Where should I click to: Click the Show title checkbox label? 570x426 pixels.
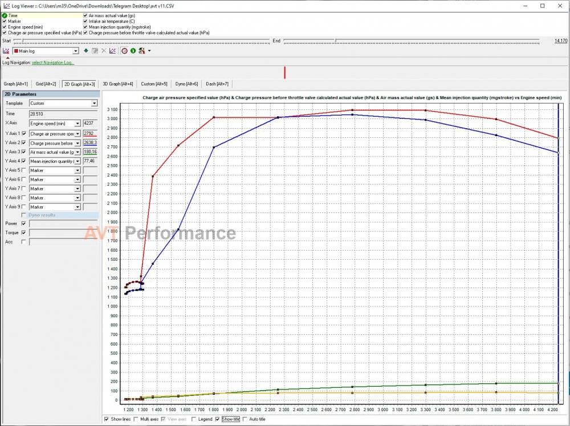pyautogui.click(x=230, y=419)
